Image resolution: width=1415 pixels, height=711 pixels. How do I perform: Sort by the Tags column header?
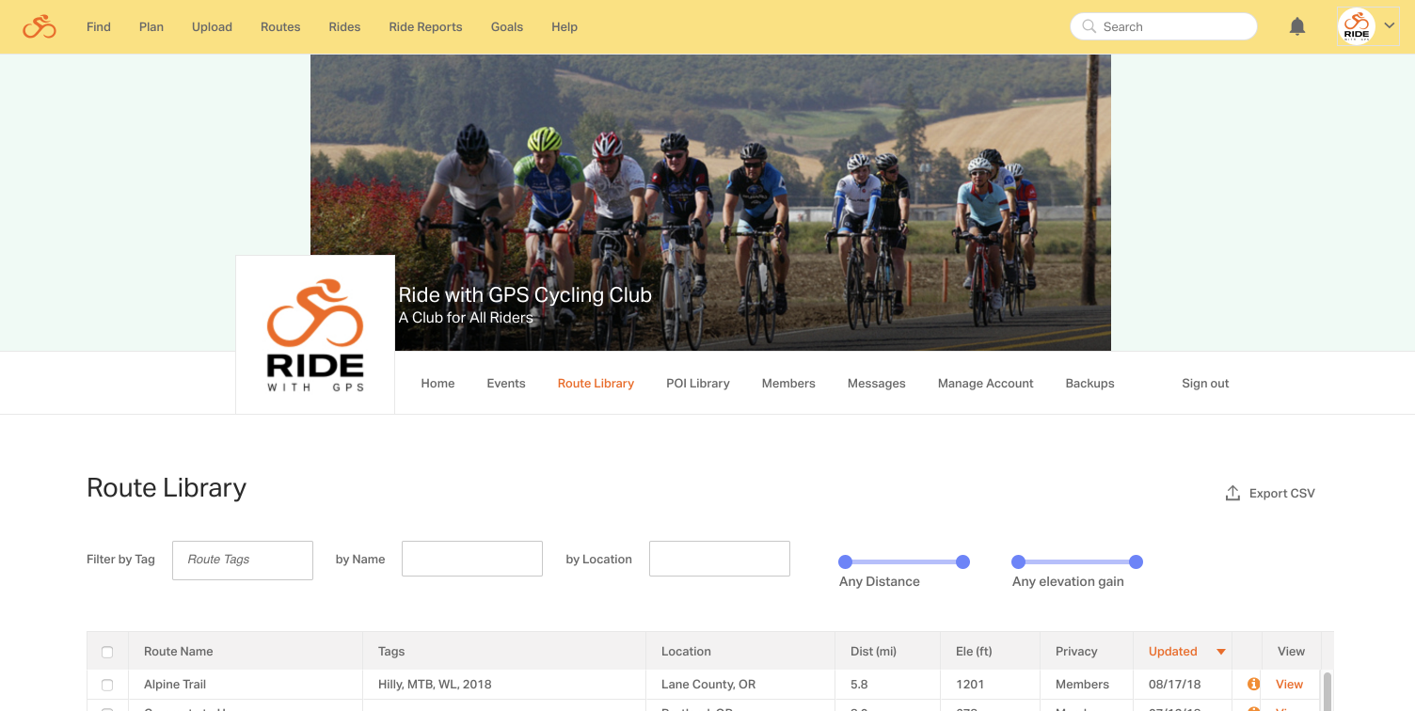point(391,651)
